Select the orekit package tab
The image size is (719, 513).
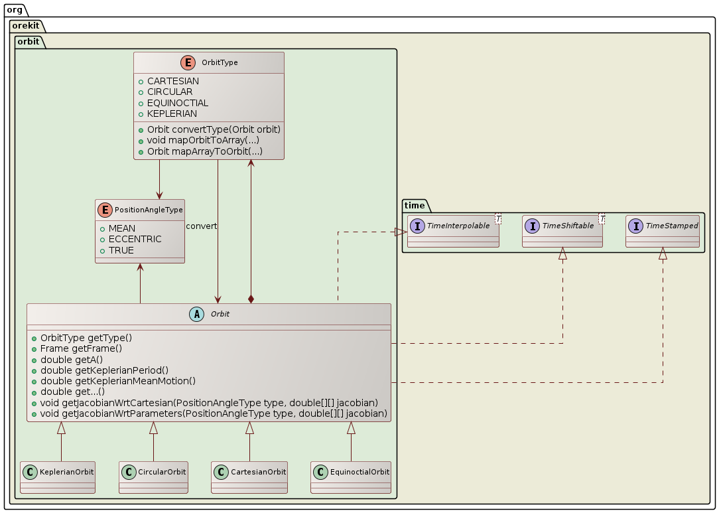(25, 26)
